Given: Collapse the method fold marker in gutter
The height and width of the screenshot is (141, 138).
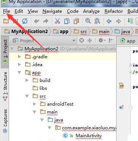Looking at the screenshot, I should [130, 108].
